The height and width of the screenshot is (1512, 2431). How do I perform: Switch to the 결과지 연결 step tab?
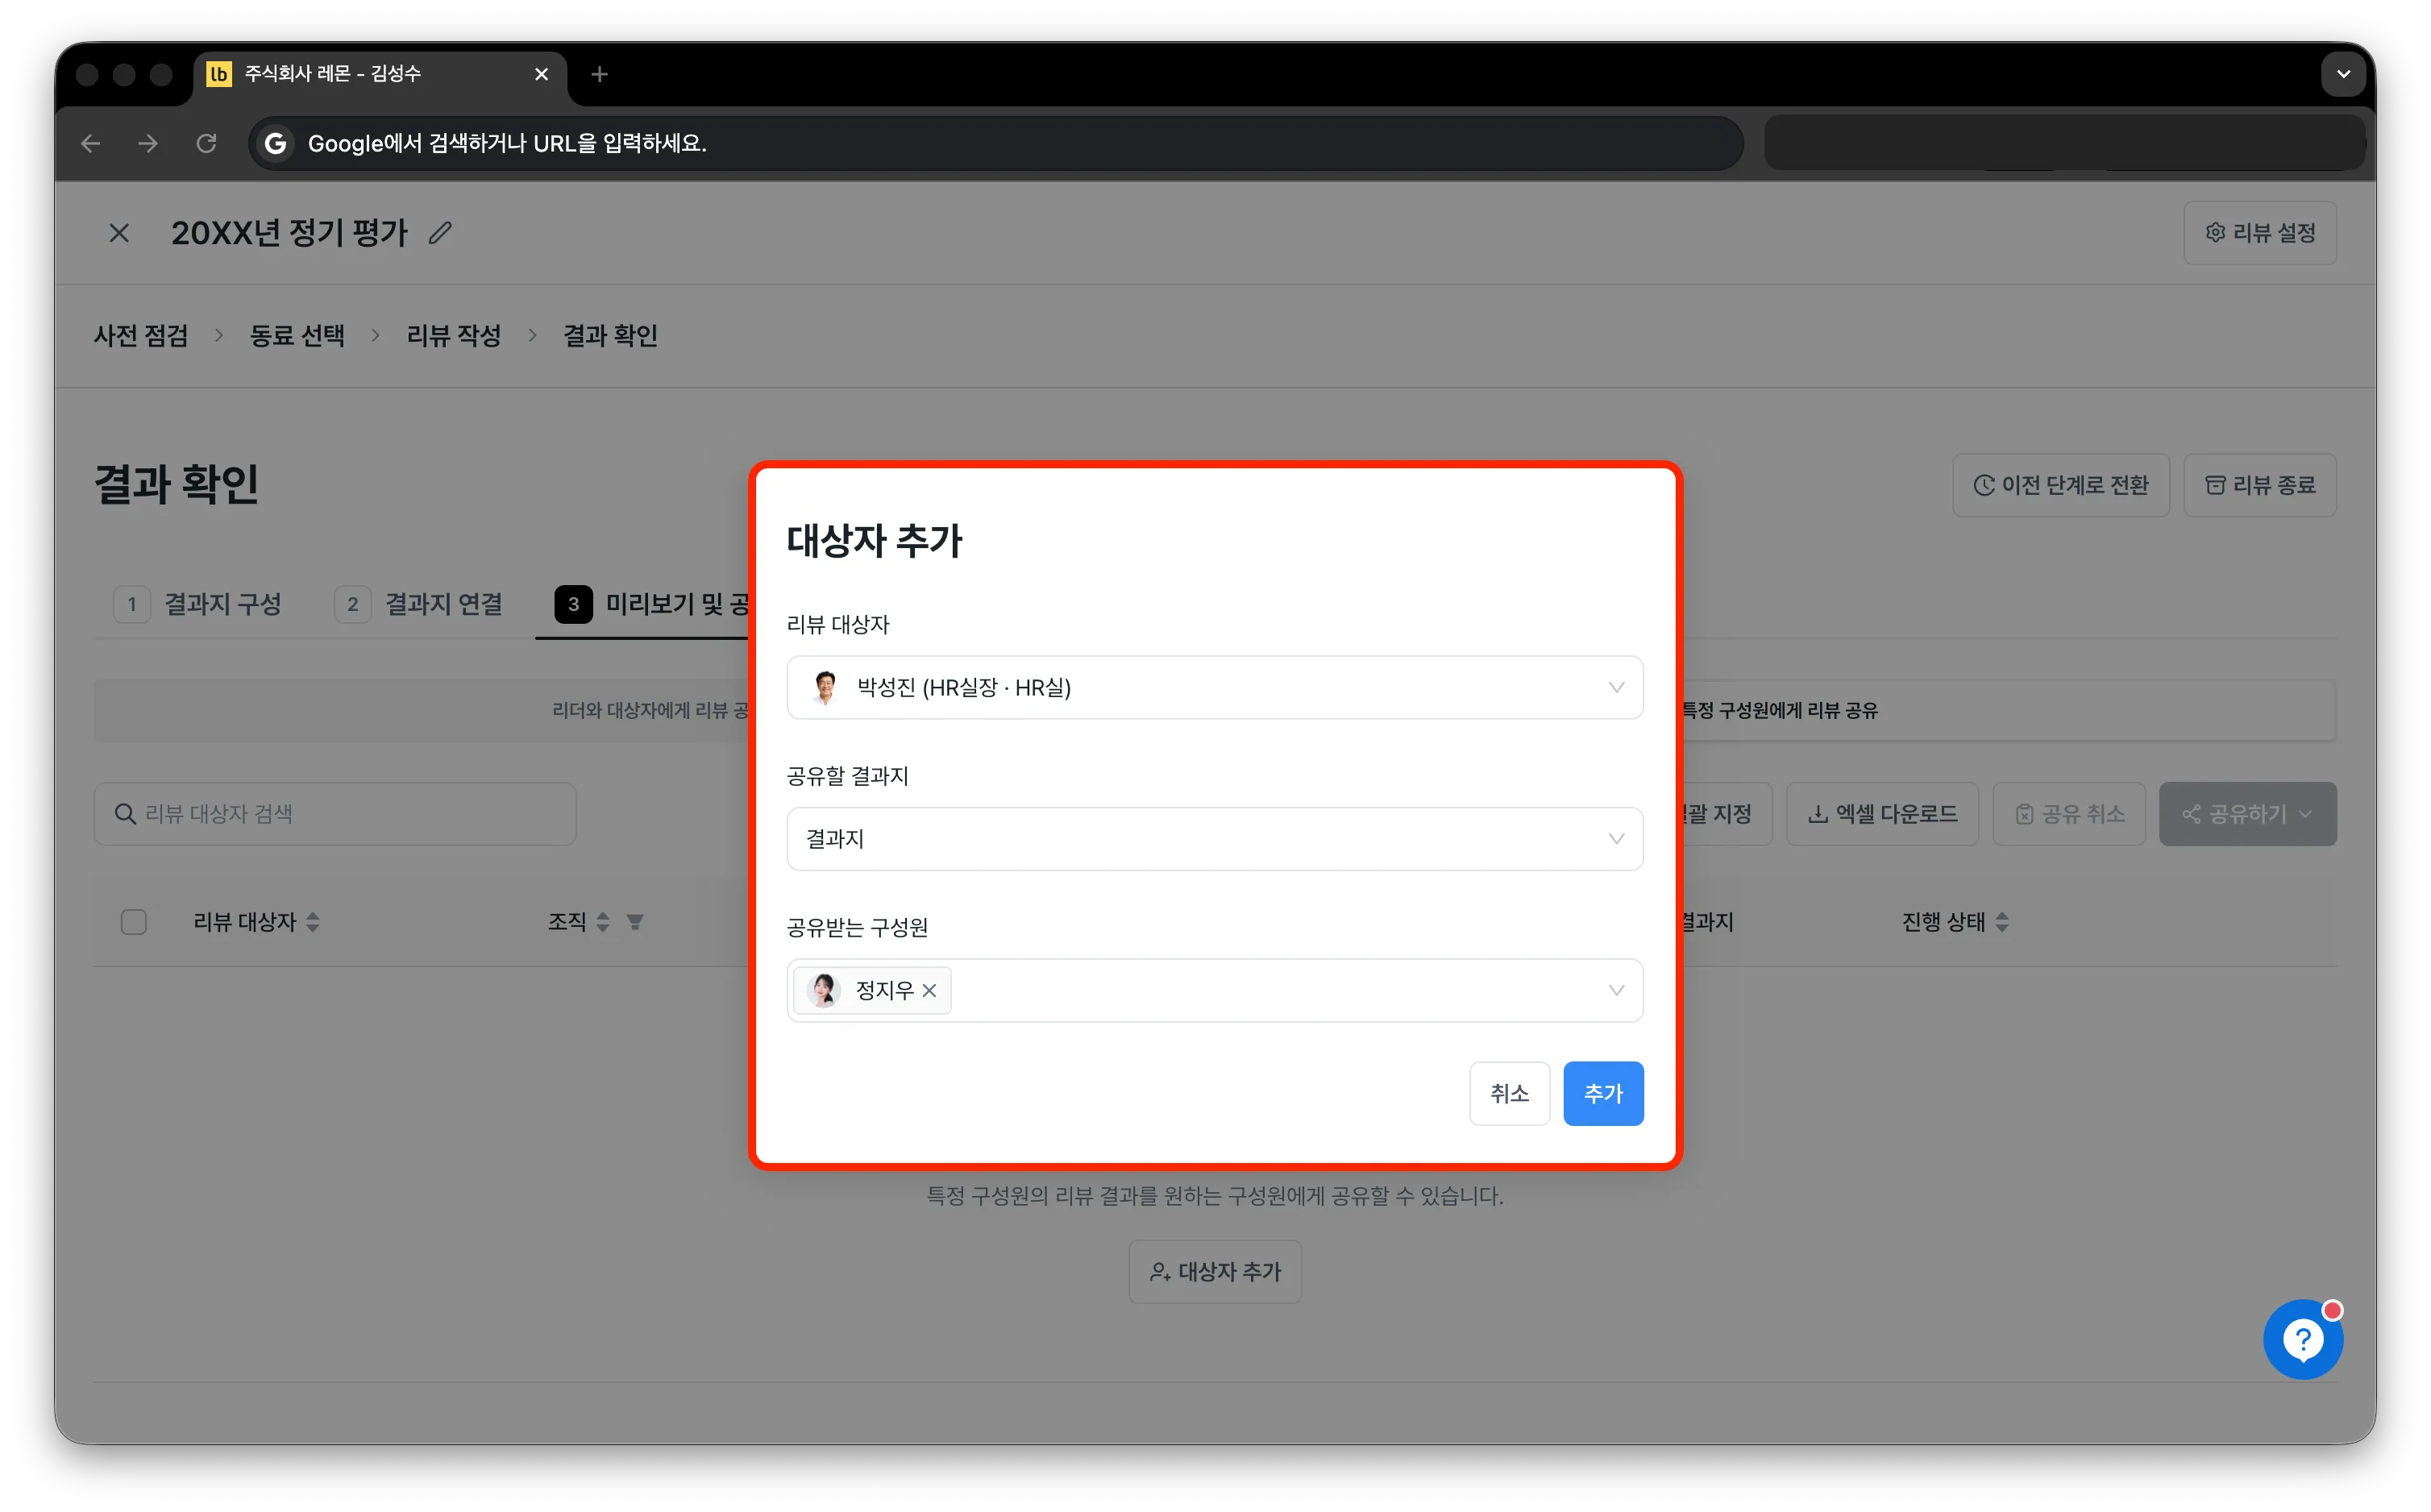coord(419,604)
